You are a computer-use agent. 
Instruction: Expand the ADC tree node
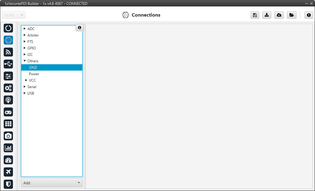(x=25, y=29)
